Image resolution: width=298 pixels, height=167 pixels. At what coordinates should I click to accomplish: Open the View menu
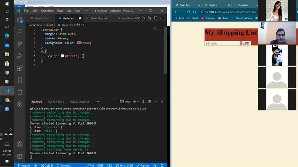click(x=60, y=11)
